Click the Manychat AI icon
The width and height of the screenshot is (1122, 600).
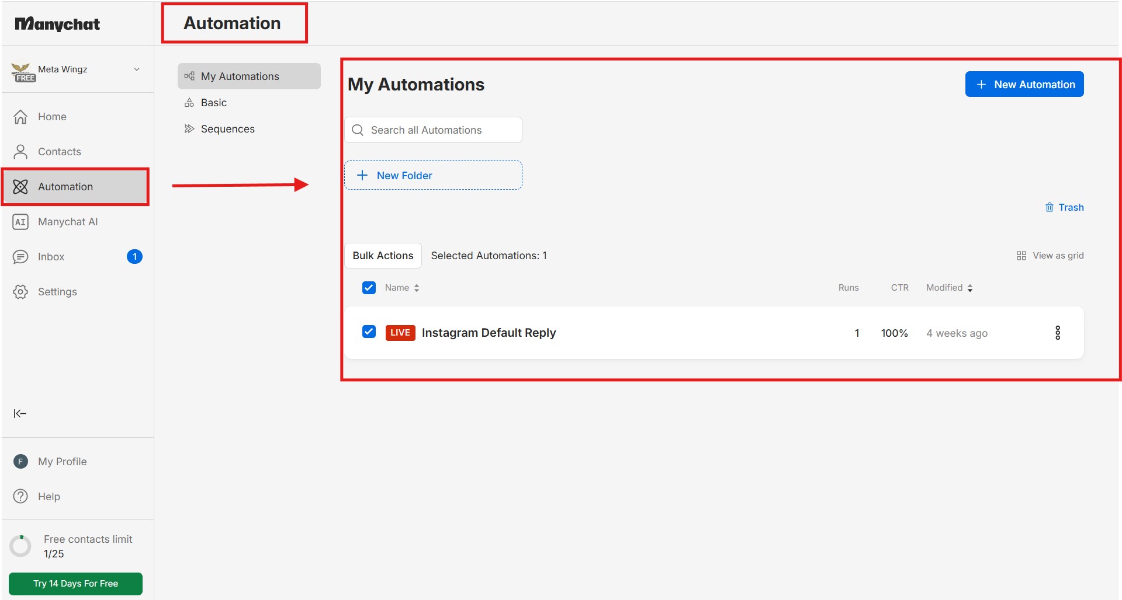click(20, 222)
